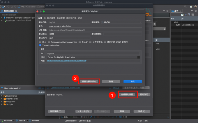Click the edit-description square button beside 描述 field

pos(139,57)
